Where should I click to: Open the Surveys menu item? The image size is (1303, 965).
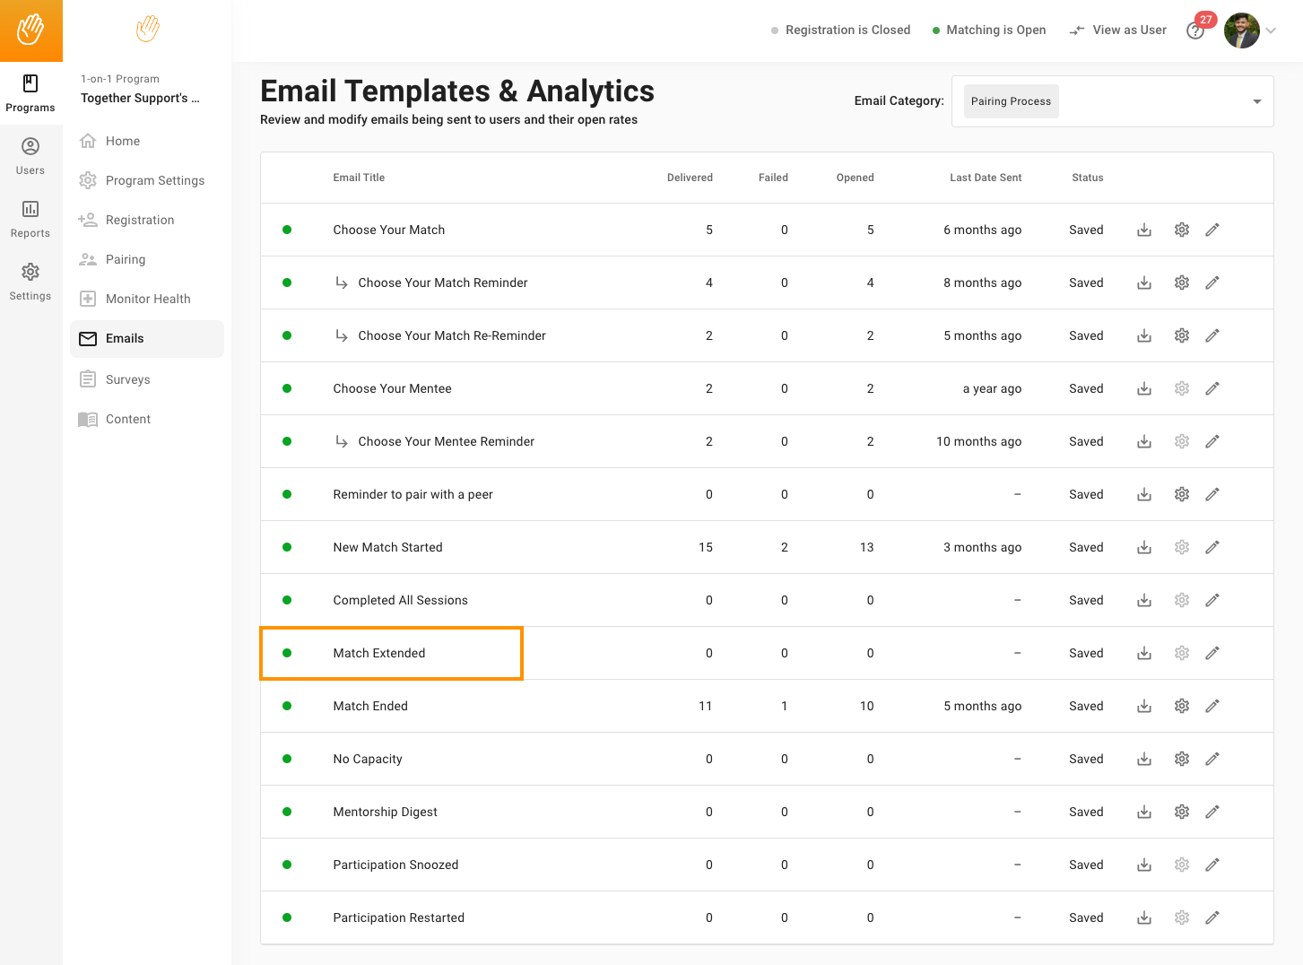click(x=127, y=379)
